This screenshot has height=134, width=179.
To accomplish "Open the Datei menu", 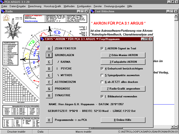I will [4, 6].
